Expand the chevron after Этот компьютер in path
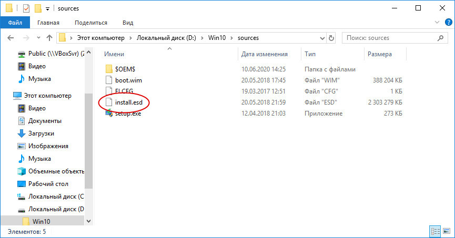Viewport: 455px width, 238px height. click(131, 38)
